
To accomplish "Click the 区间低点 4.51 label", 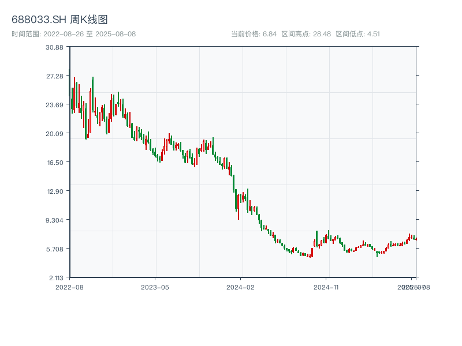I will pyautogui.click(x=358, y=34).
